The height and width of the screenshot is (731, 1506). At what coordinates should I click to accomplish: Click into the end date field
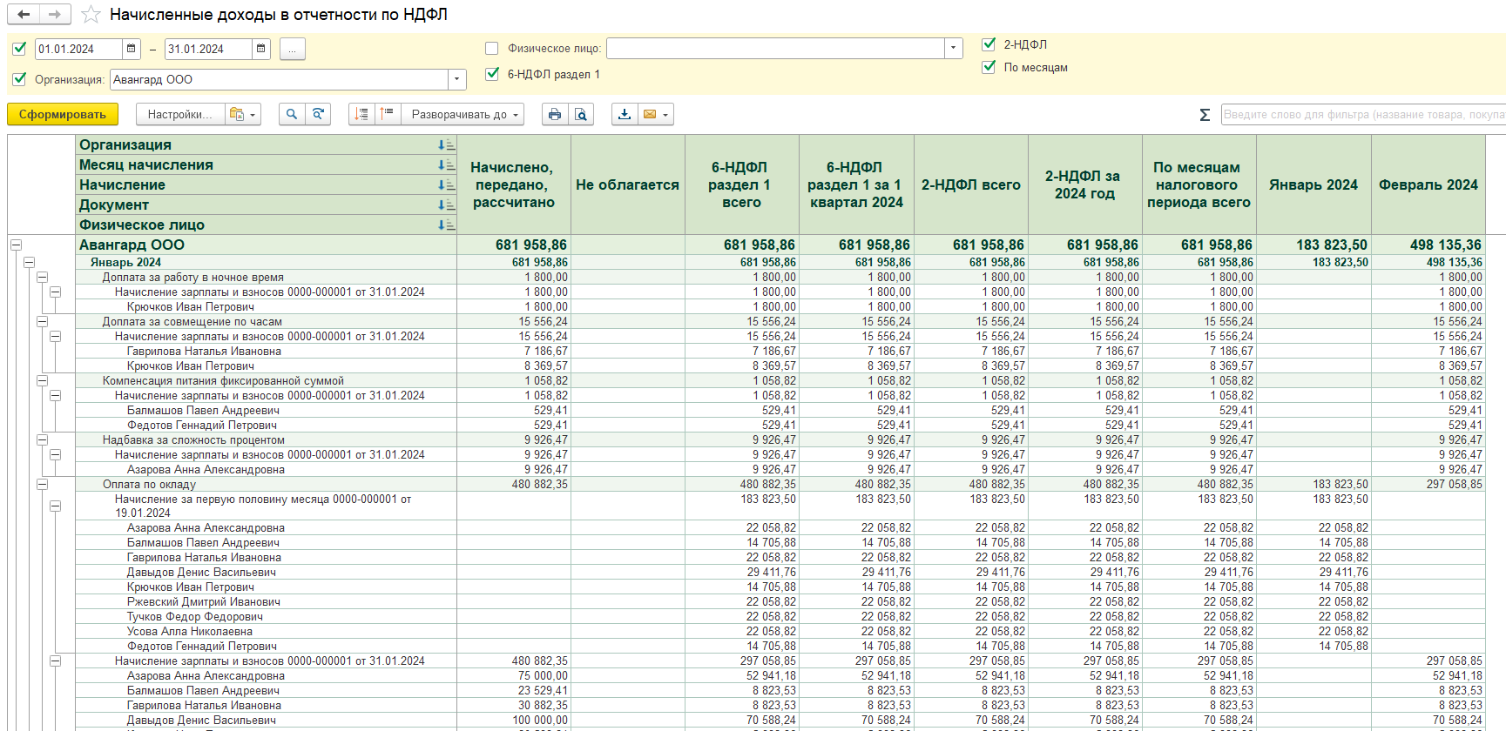pyautogui.click(x=209, y=49)
